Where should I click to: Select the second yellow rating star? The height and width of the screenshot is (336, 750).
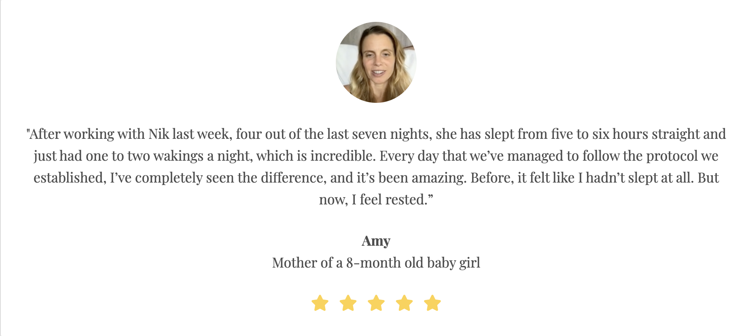point(348,303)
